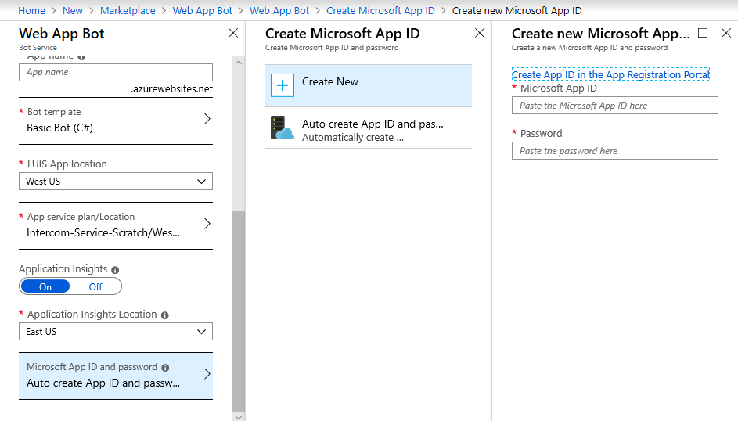This screenshot has width=738, height=421.
Task: Navigate to Home breadcrumb
Action: [31, 10]
